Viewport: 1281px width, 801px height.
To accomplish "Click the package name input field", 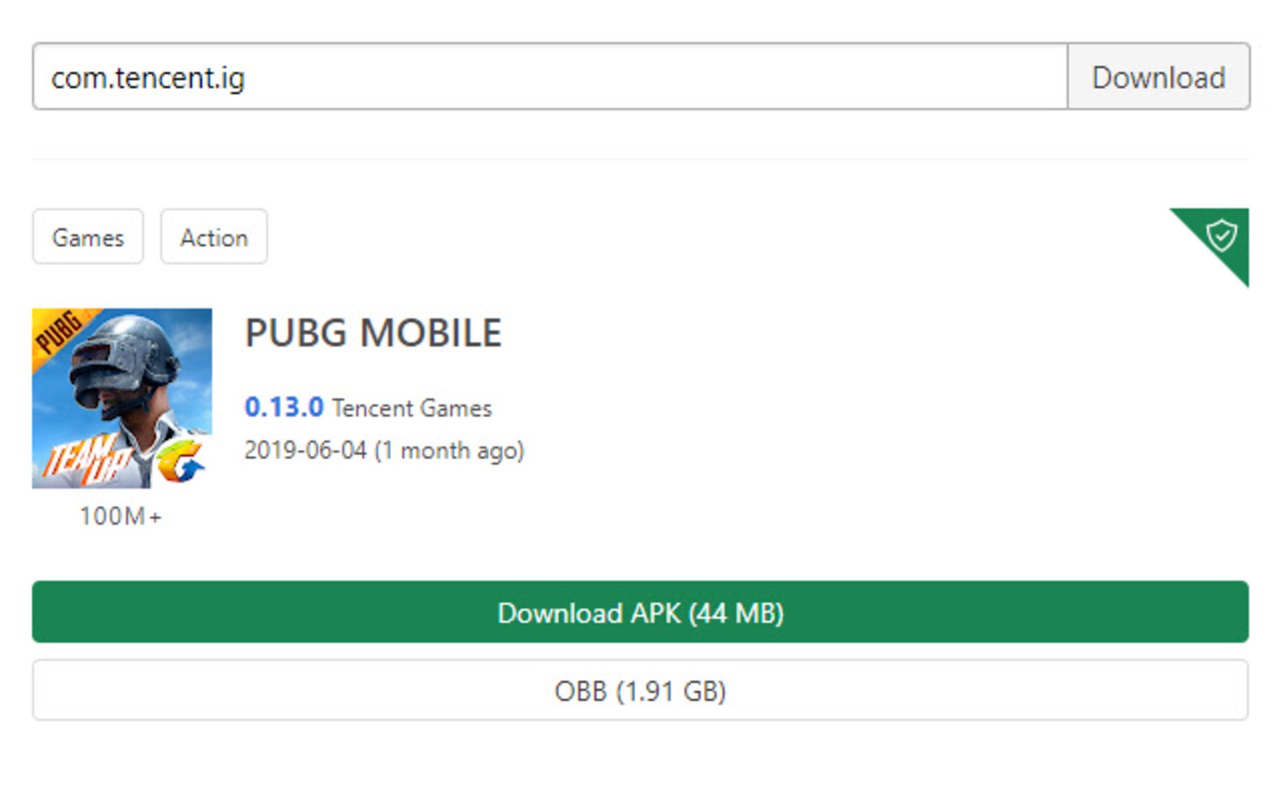I will [x=550, y=77].
